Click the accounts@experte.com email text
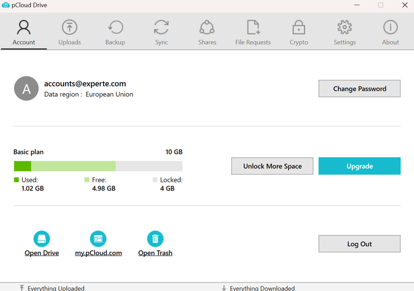Viewport: 414px width, 291px height. click(x=85, y=84)
